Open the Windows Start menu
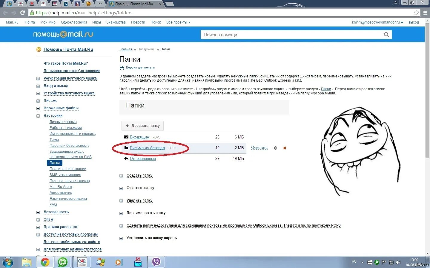 tap(8, 262)
